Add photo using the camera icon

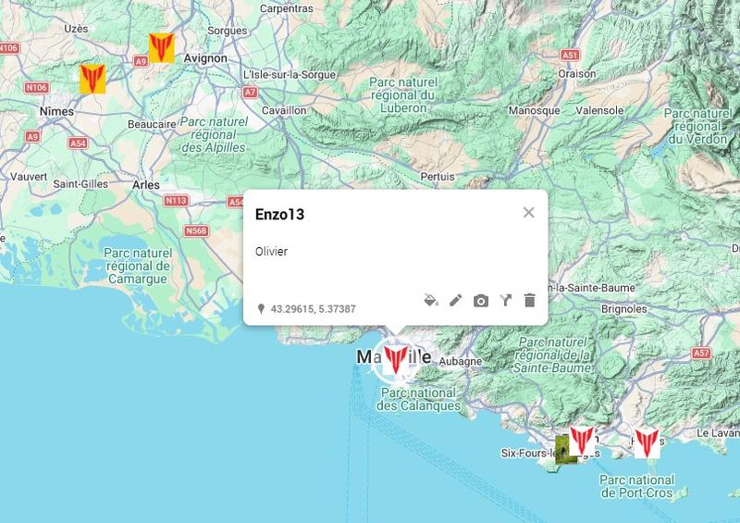tap(481, 301)
